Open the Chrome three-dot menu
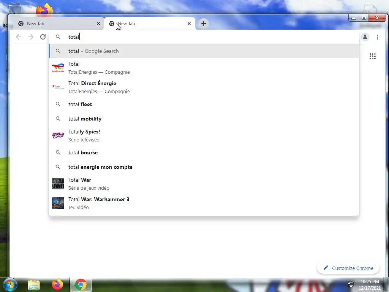 click(x=377, y=37)
